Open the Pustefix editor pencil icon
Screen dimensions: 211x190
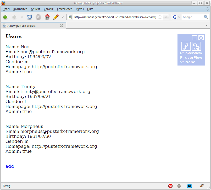point(186,46)
